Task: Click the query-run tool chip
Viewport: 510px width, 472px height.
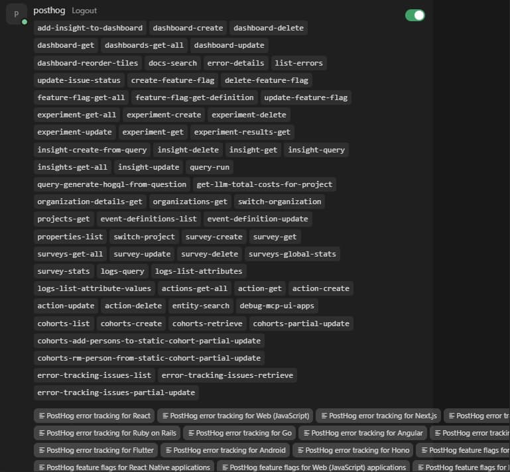Action: tap(210, 167)
